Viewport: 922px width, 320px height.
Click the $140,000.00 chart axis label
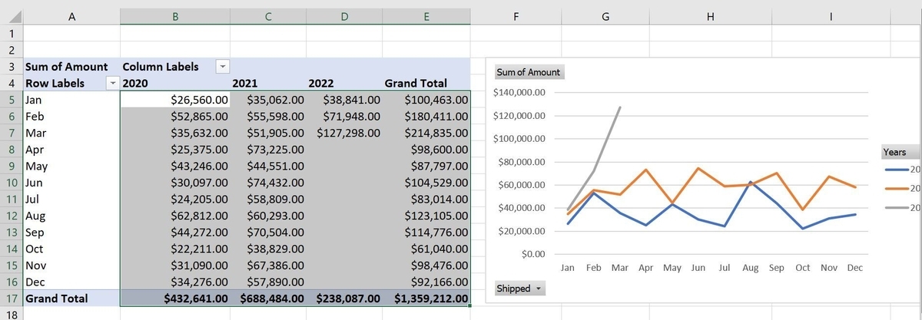coord(520,92)
